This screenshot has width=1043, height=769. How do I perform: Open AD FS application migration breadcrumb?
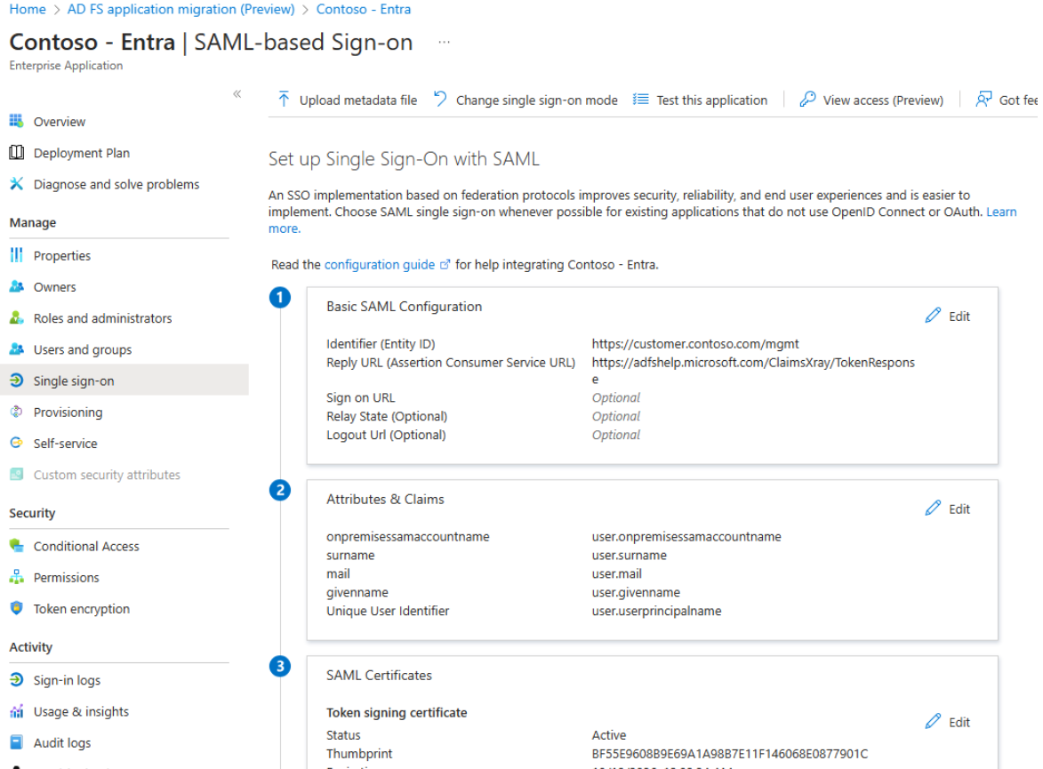click(x=181, y=9)
